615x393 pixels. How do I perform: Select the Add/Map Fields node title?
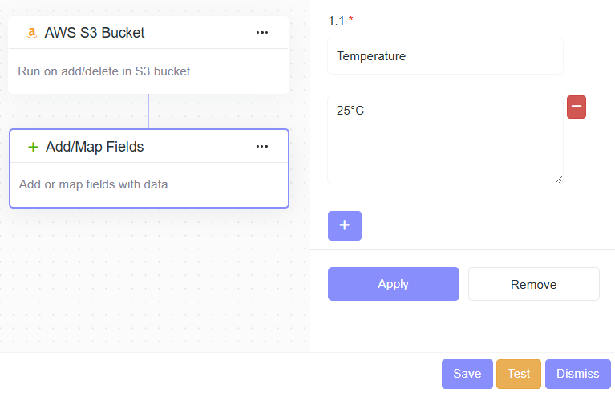(x=95, y=147)
